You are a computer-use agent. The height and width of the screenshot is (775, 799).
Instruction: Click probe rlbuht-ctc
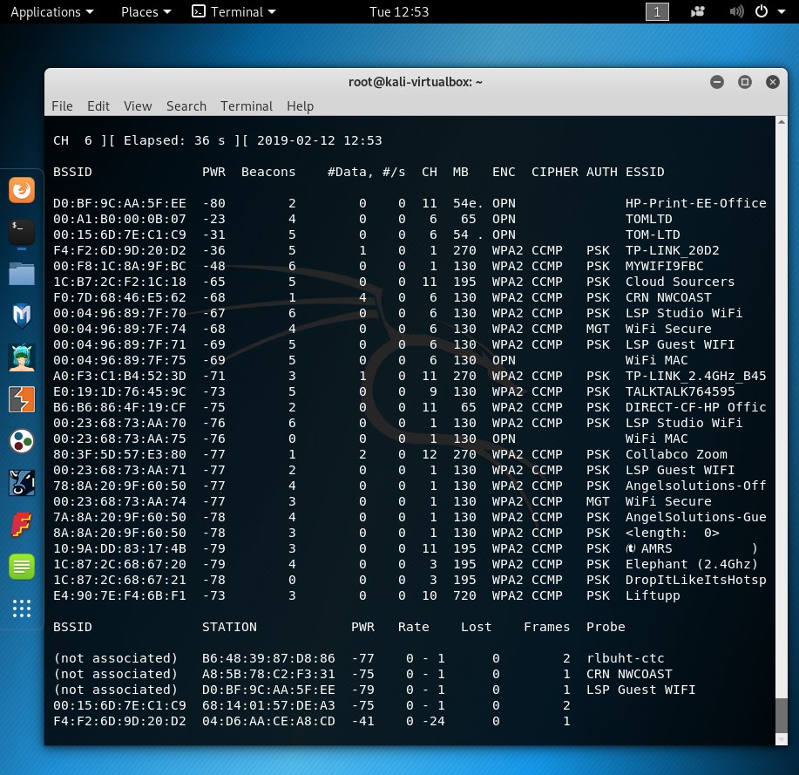(626, 659)
